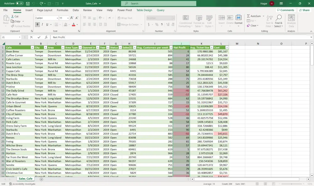
Task: Switch to the Insert tab
Action: click(29, 10)
